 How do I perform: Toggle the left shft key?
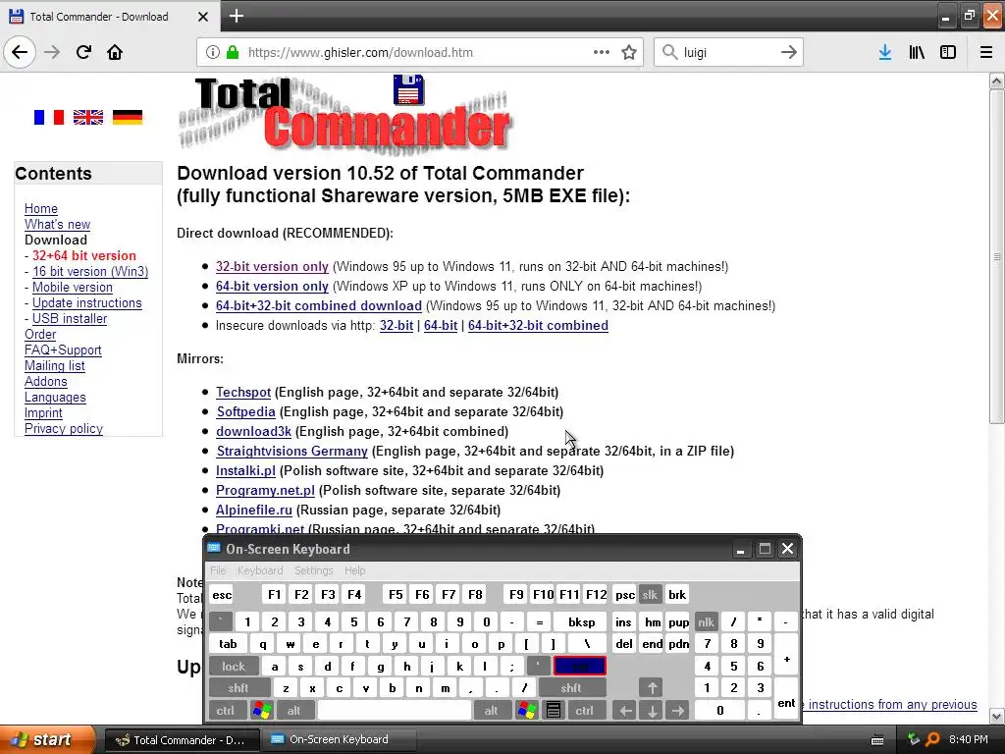[238, 688]
